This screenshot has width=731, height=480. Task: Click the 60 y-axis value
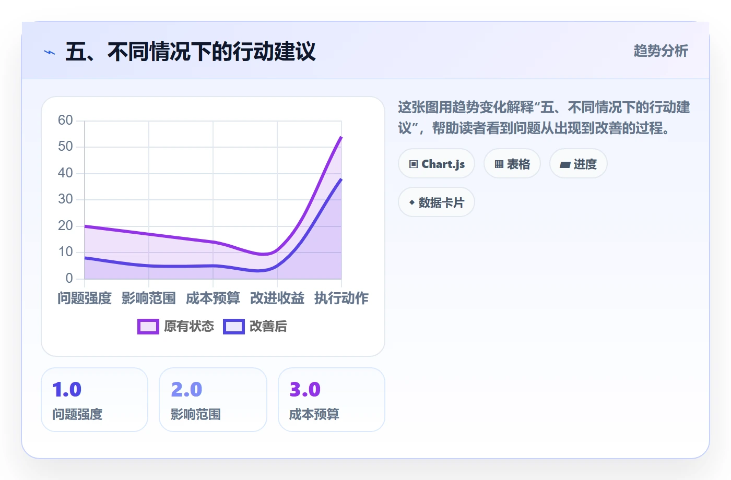(x=65, y=121)
